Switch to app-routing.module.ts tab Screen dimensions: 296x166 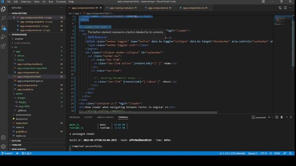(122, 8)
